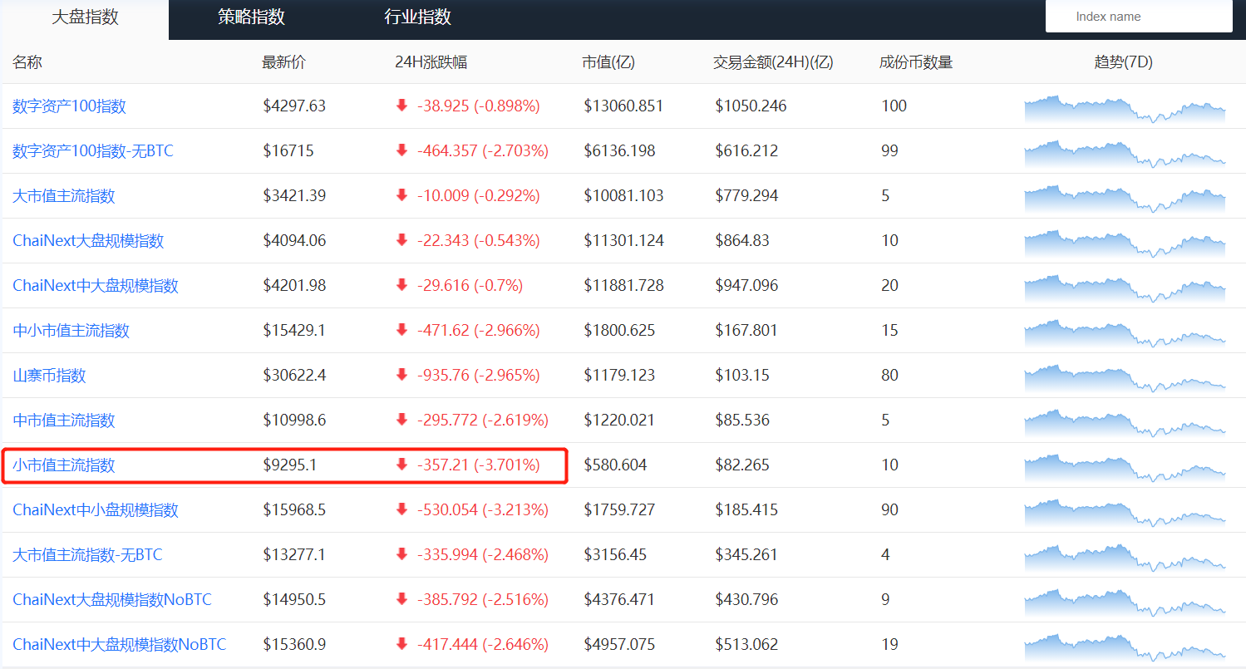
Task: Open 数字资产100指数-无BTC link
Action: pyautogui.click(x=93, y=151)
